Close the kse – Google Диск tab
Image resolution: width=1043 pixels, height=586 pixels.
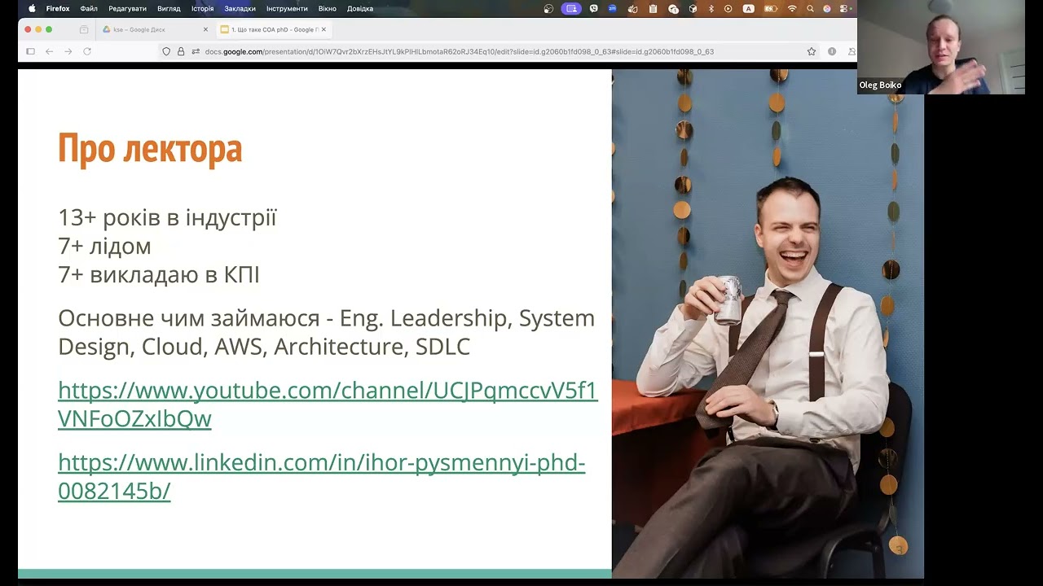pyautogui.click(x=205, y=29)
